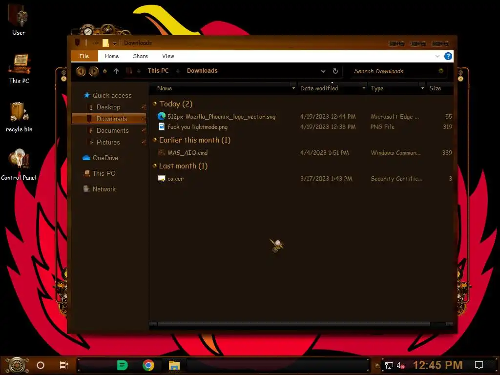Viewport: 500px width, 375px height.
Task: Open Explorer help question mark
Action: click(448, 56)
